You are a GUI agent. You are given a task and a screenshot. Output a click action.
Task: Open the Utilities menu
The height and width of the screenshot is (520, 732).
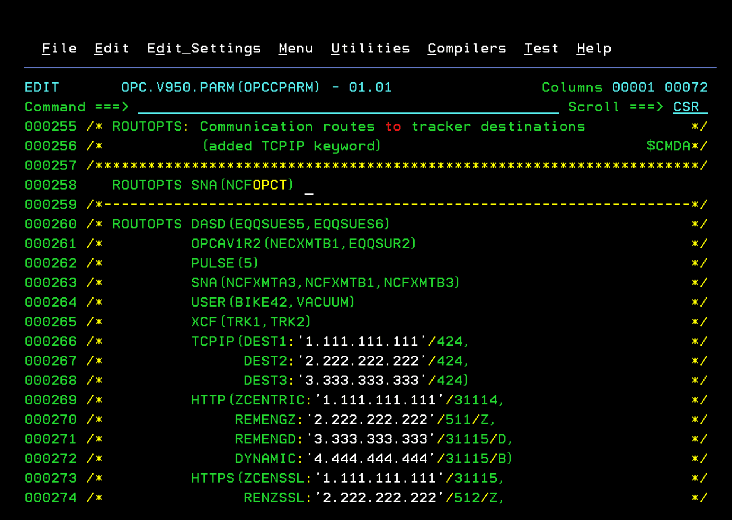pos(371,48)
